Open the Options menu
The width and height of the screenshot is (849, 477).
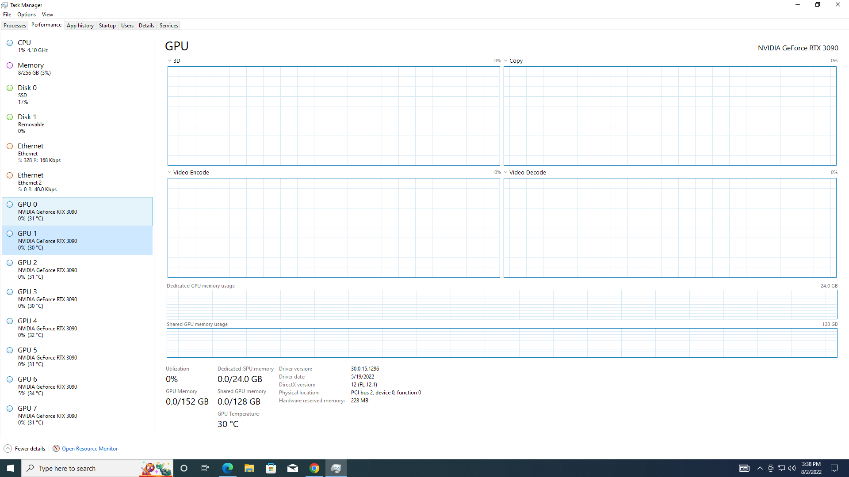[27, 15]
